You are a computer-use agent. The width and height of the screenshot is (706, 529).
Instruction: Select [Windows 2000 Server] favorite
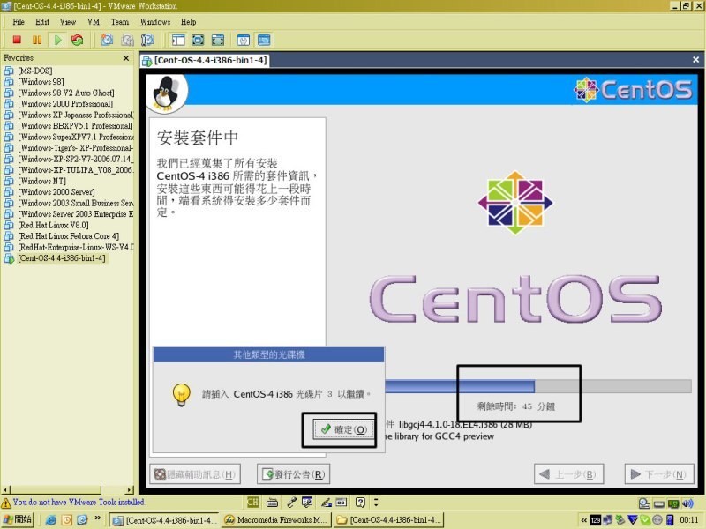pos(56,192)
